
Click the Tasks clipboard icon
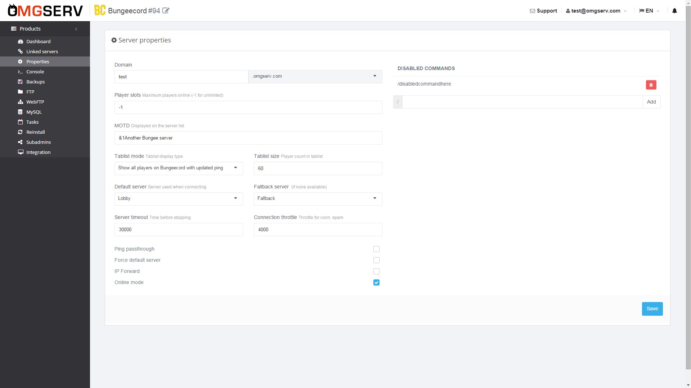[21, 122]
